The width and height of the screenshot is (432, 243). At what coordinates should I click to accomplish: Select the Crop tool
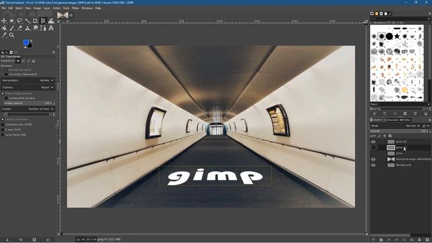pyautogui.click(x=35, y=21)
